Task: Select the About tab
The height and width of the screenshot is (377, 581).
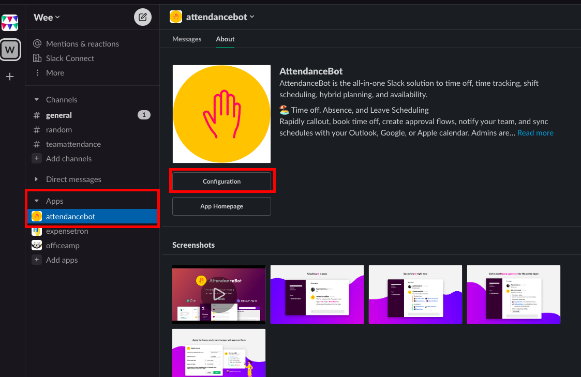Action: coord(225,39)
